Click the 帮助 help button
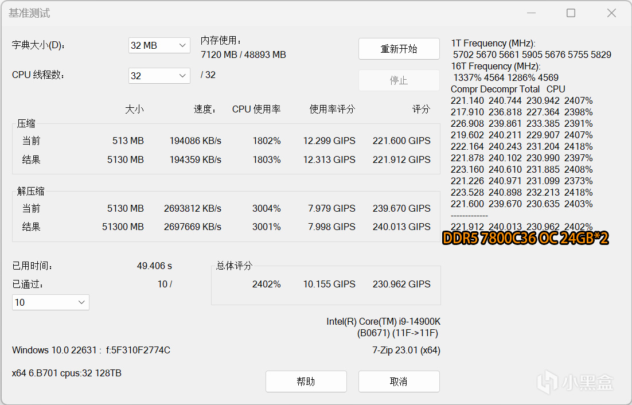632x405 pixels. tap(306, 381)
